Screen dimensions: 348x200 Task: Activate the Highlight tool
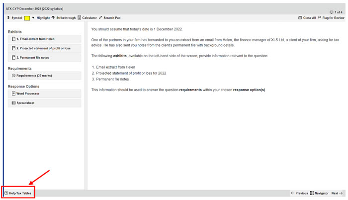42,17
